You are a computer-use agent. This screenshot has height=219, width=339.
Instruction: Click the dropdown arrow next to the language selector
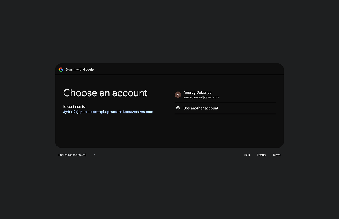click(94, 155)
